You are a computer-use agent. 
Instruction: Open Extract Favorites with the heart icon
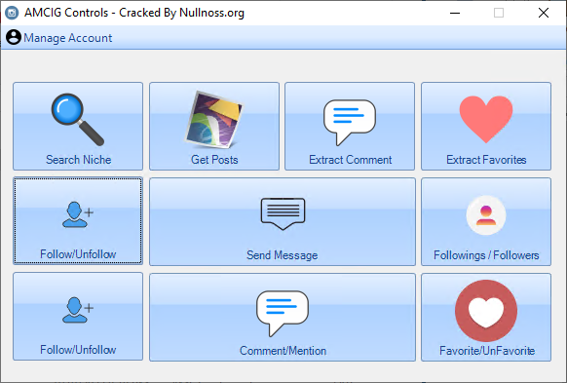coord(486,126)
